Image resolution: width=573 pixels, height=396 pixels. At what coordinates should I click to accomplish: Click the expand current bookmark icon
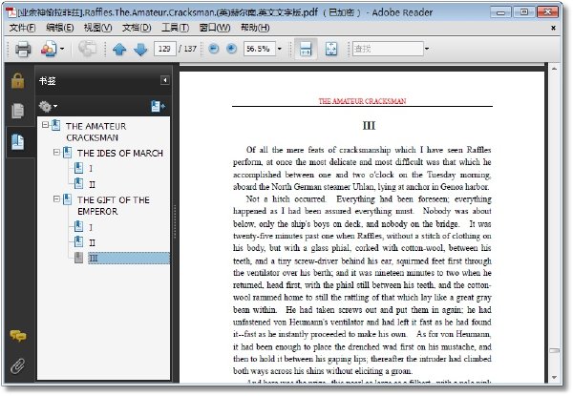pos(158,106)
